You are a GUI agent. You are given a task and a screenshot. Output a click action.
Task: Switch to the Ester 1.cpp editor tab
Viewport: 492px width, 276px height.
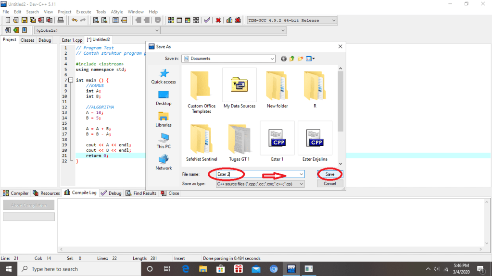pyautogui.click(x=72, y=40)
